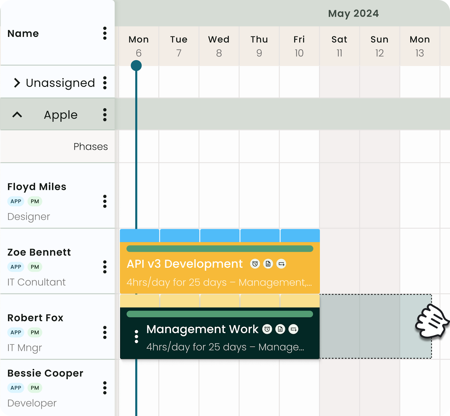Open the Apple project three-dot menu
Viewport: 450px width, 416px height.
(x=105, y=115)
